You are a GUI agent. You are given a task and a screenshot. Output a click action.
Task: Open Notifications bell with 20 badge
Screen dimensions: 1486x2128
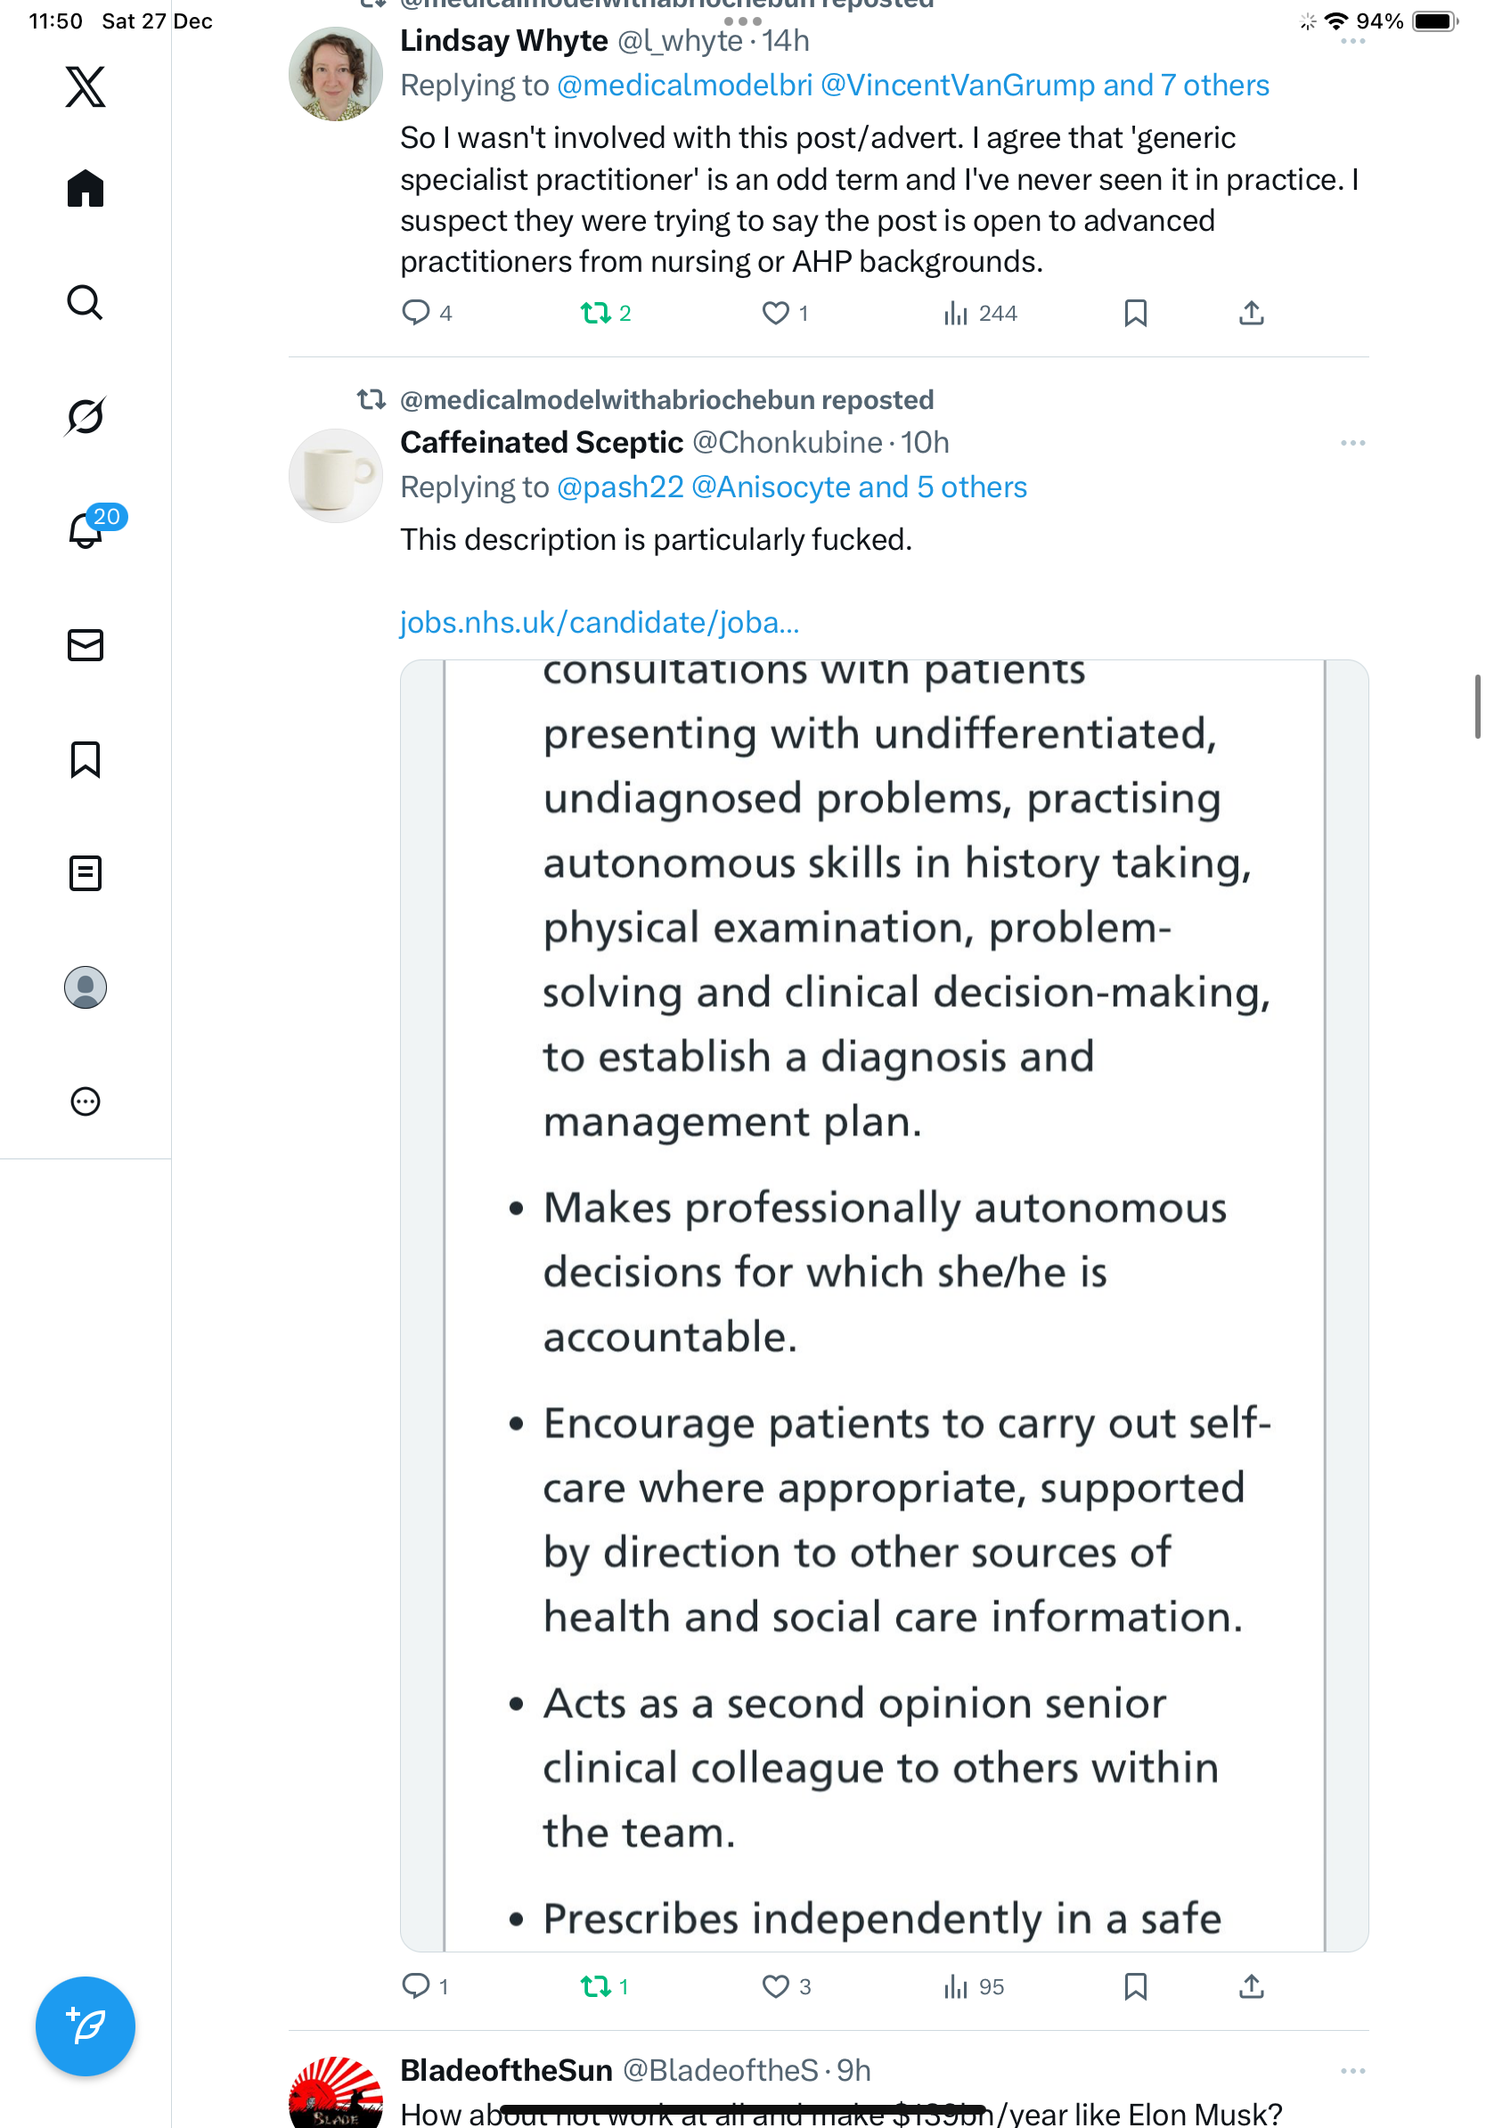pyautogui.click(x=86, y=531)
